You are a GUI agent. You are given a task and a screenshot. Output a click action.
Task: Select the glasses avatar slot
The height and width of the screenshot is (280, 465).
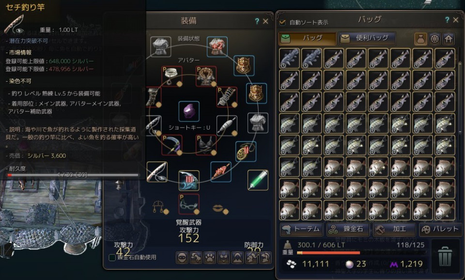pyautogui.click(x=188, y=204)
